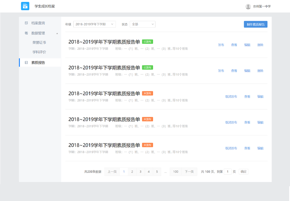Open the 状态 filter dropdown
This screenshot has width=290, height=201.
coord(142,24)
